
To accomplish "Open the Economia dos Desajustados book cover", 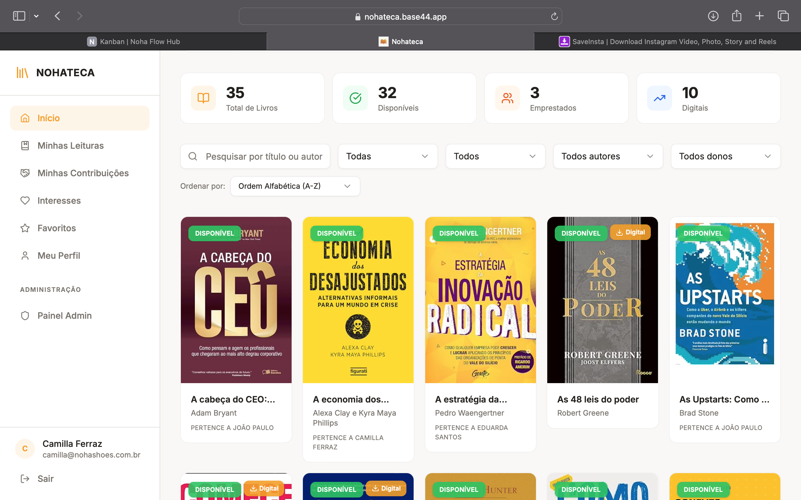I will coord(358,300).
